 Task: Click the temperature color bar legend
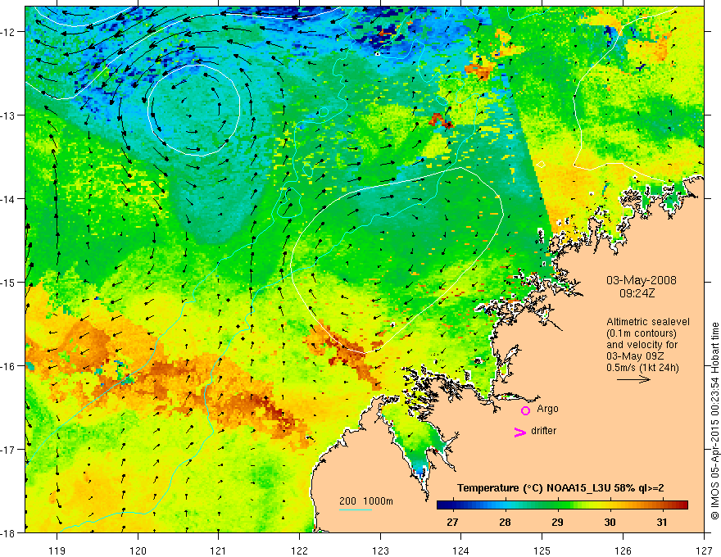point(562,505)
